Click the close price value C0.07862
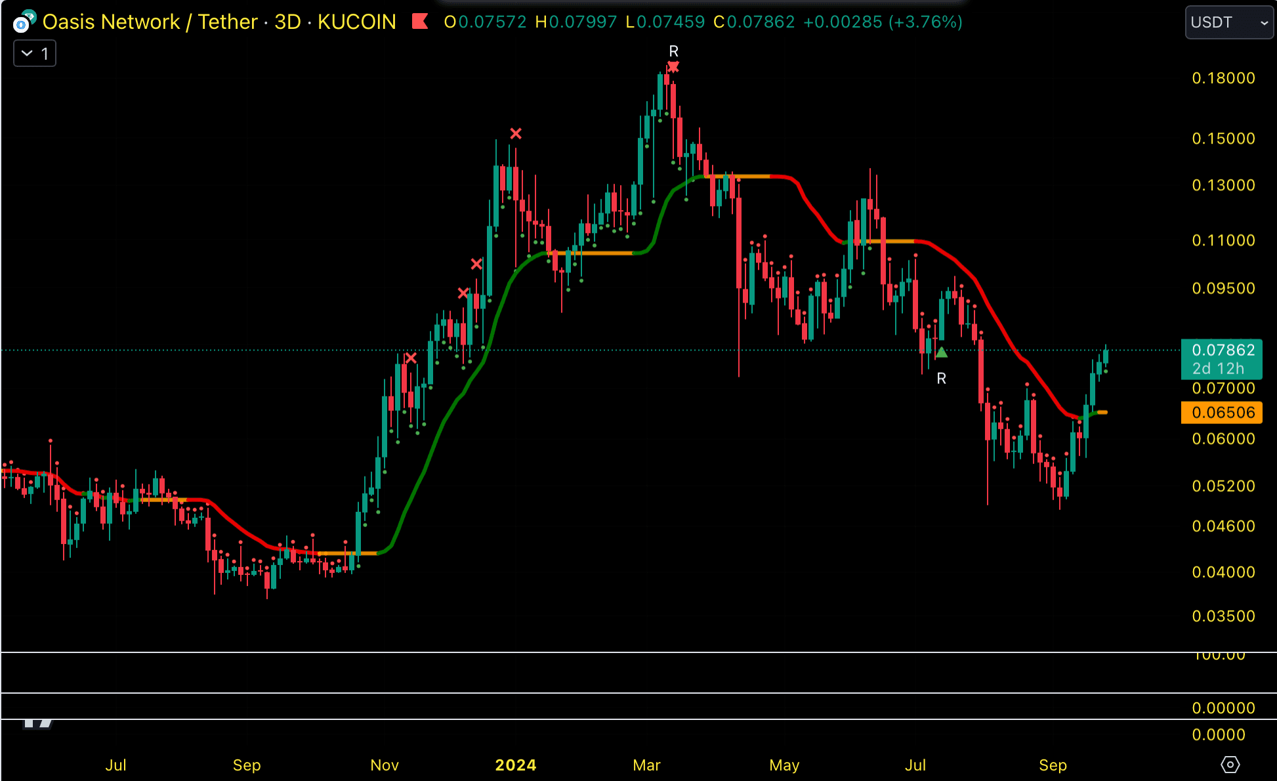 tap(754, 22)
